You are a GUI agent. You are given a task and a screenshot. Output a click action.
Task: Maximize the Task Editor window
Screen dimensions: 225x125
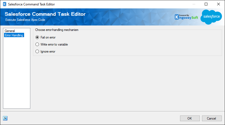tap(206, 4)
